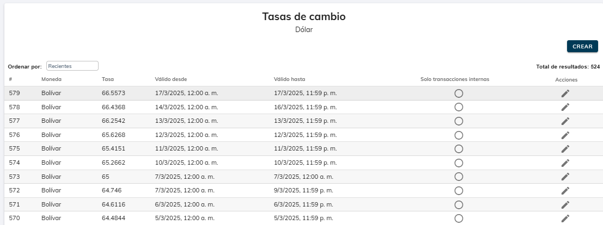Edit exchange rate row 578

[565, 107]
